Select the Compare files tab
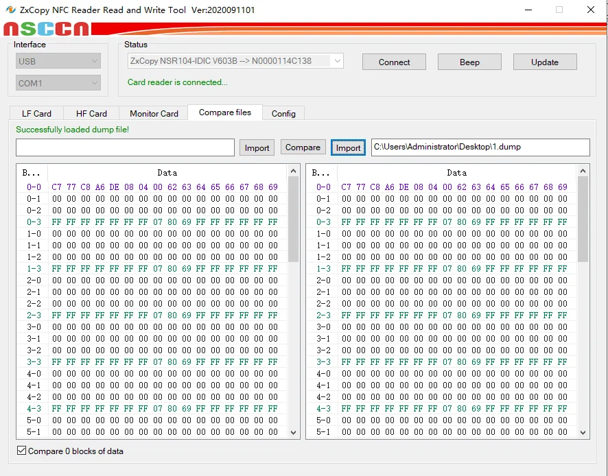Screen dimensions: 608x476 225,112
